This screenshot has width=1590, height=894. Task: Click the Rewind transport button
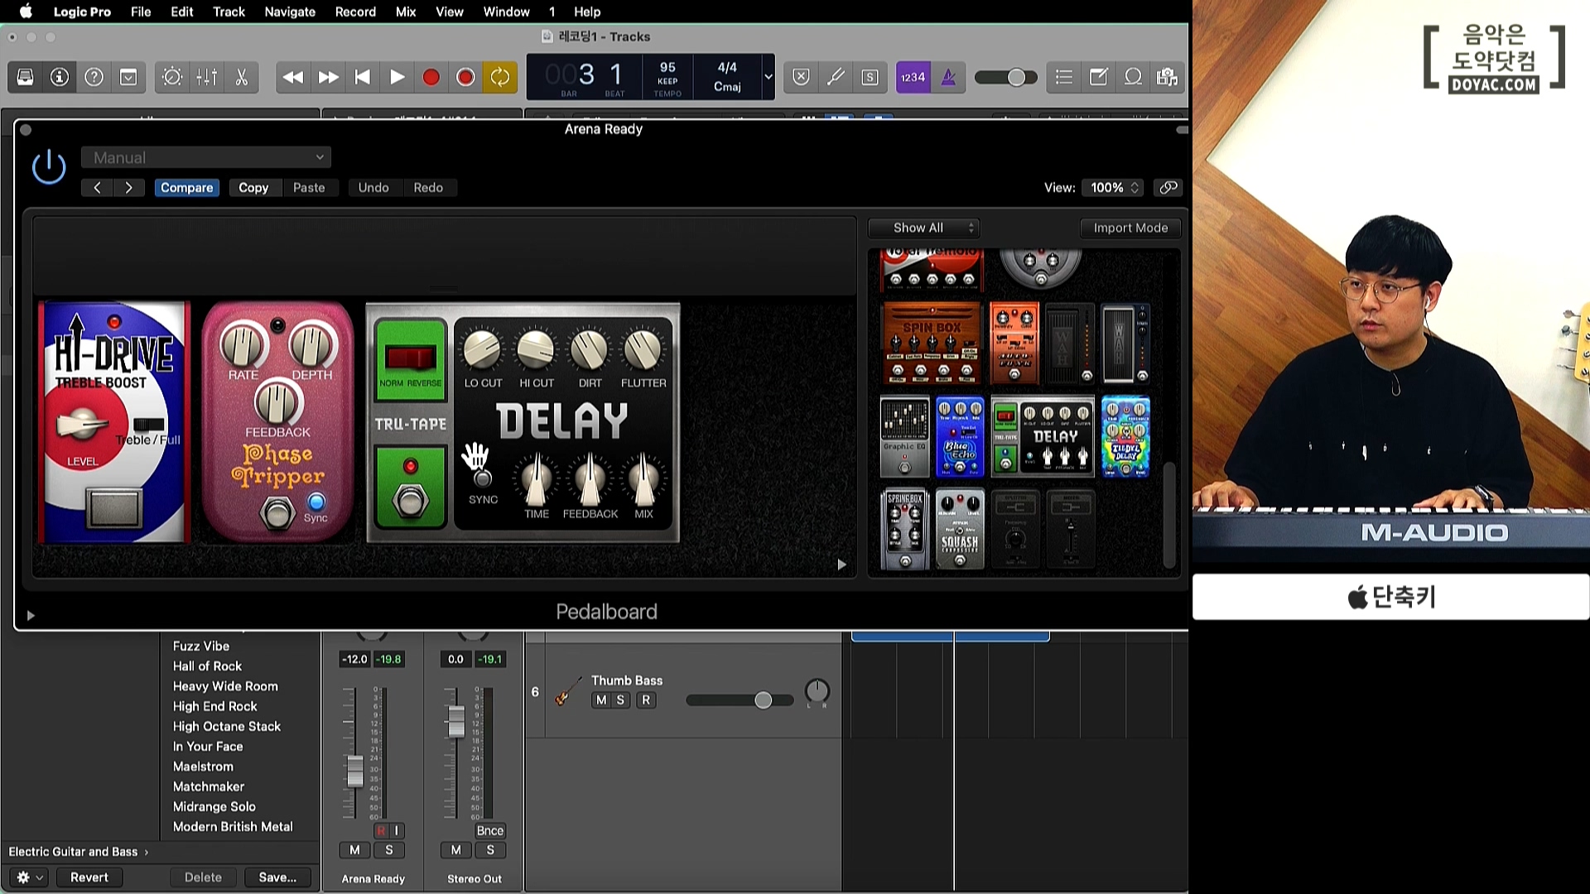pos(293,77)
